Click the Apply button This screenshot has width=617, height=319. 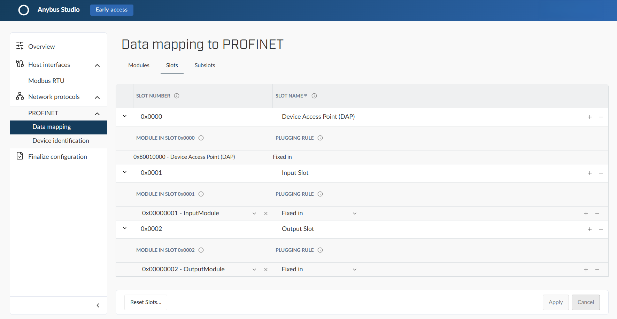pos(556,302)
